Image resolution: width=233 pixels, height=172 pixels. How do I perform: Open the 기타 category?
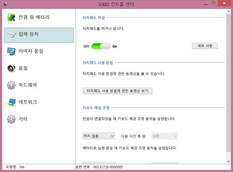pos(39,119)
